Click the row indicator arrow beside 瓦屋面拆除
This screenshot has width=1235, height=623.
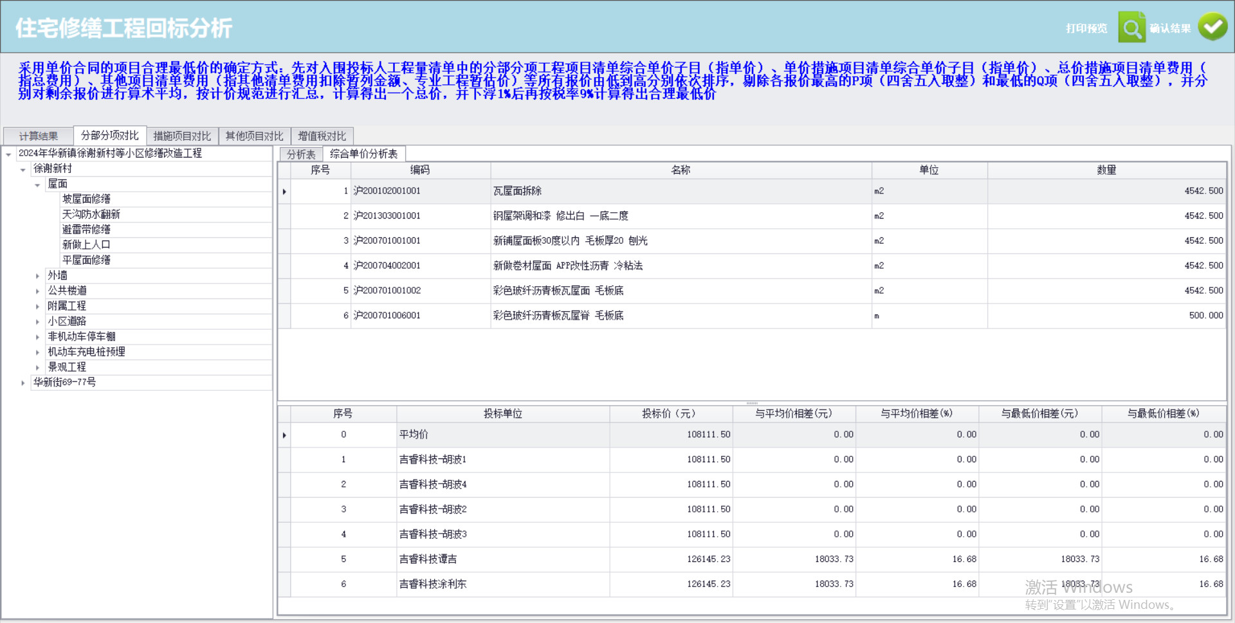(x=284, y=192)
